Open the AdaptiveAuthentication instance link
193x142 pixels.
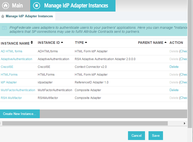click(16, 59)
